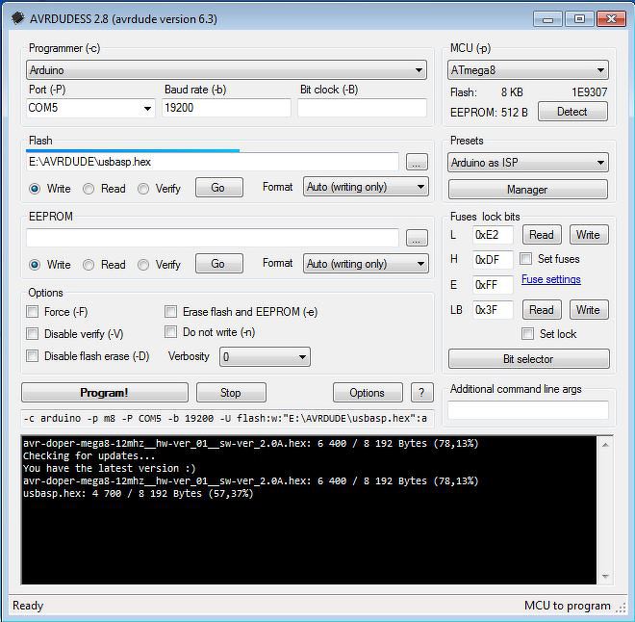Click the H fuse field 0xDF
Viewport: 635px width, 622px height.
click(x=493, y=259)
